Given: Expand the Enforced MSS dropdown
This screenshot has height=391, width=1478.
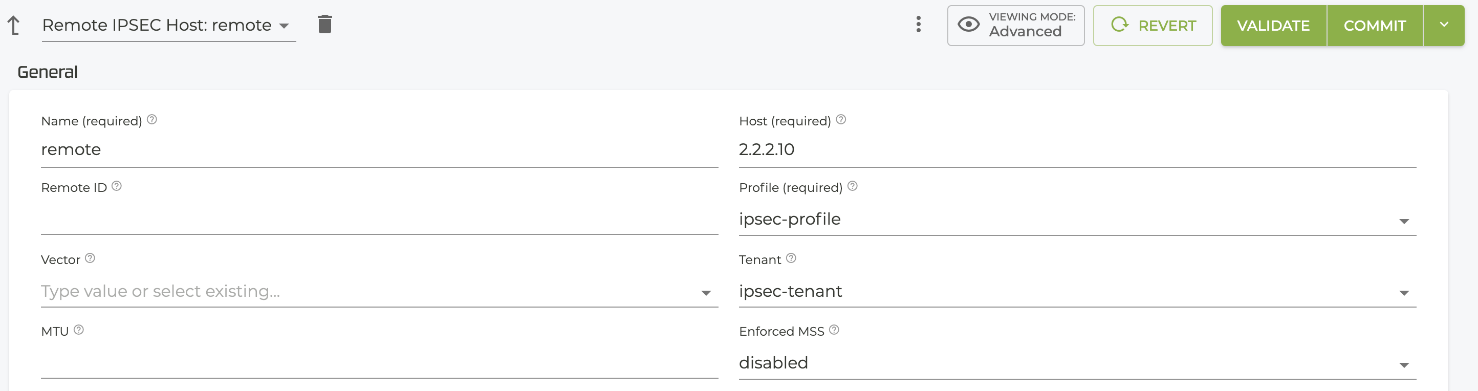Looking at the screenshot, I should point(1403,364).
